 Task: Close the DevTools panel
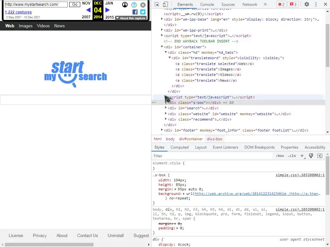pyautogui.click(x=325, y=4)
